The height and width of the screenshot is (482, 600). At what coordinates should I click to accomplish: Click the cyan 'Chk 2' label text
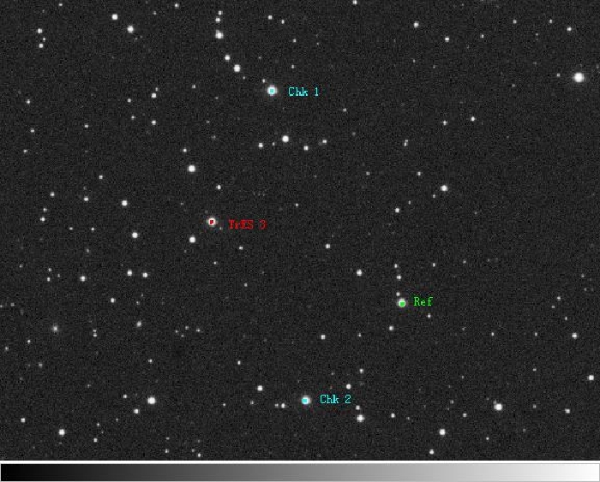(336, 399)
